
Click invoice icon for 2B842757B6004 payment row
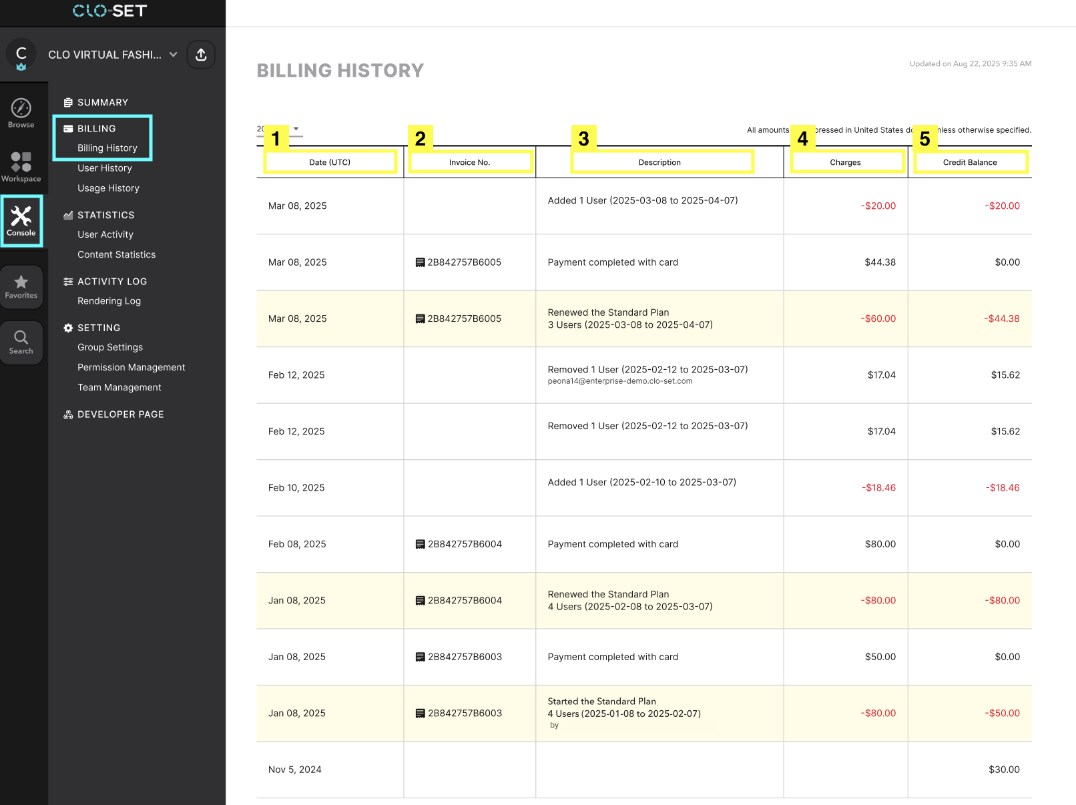(420, 545)
